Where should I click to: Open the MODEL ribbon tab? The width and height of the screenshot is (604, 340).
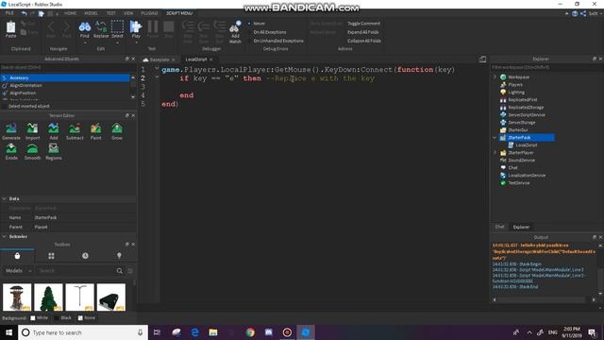91,13
